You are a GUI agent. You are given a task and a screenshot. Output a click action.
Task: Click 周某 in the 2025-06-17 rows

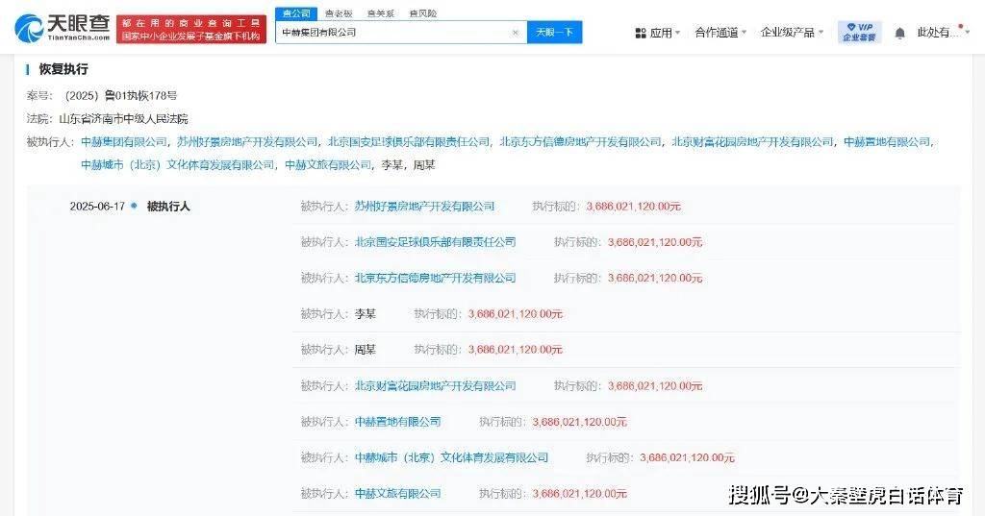tap(366, 350)
